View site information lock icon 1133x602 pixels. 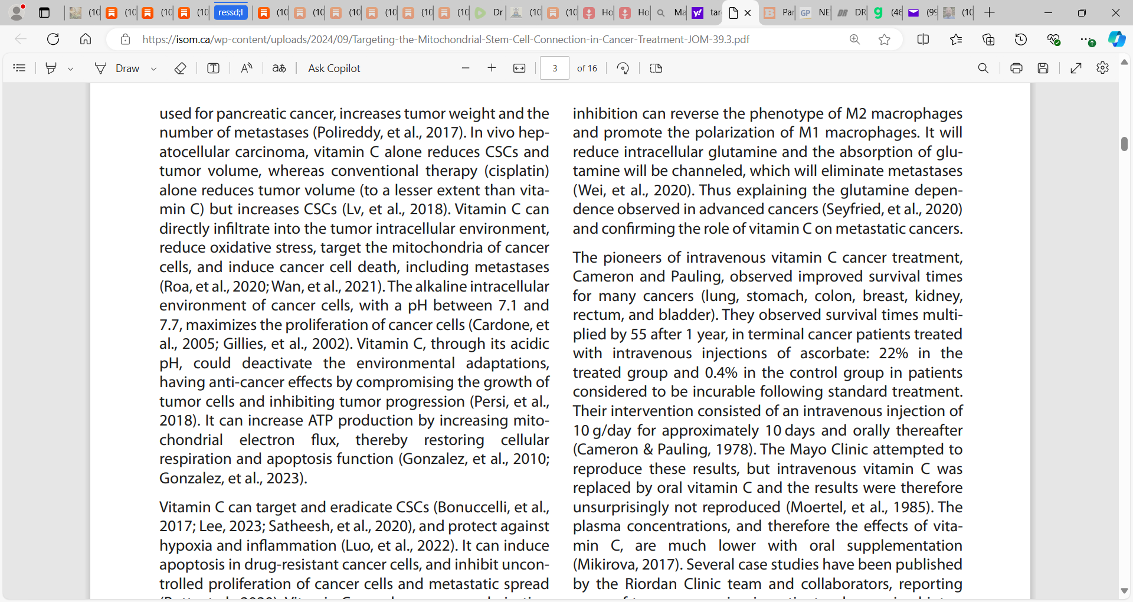coord(125,40)
